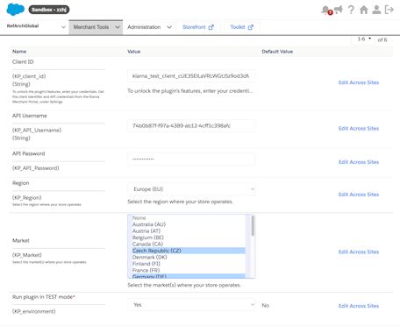Screen dimensions: 400x326
Task: Click the log out icon
Action: pos(389,10)
